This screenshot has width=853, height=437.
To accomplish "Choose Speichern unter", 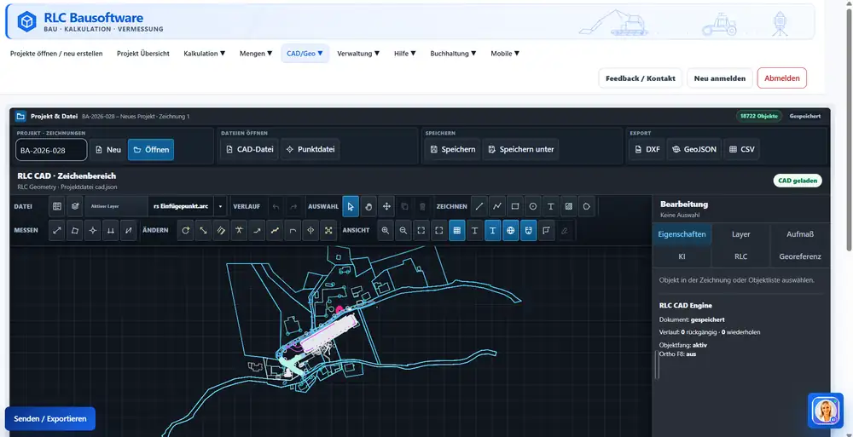I will (520, 149).
